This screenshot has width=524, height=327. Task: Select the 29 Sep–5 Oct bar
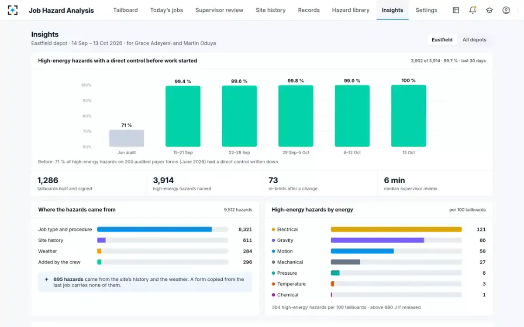pyautogui.click(x=296, y=116)
